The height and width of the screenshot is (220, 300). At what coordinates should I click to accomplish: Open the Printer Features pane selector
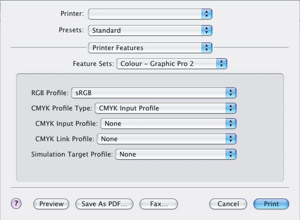pos(150,48)
